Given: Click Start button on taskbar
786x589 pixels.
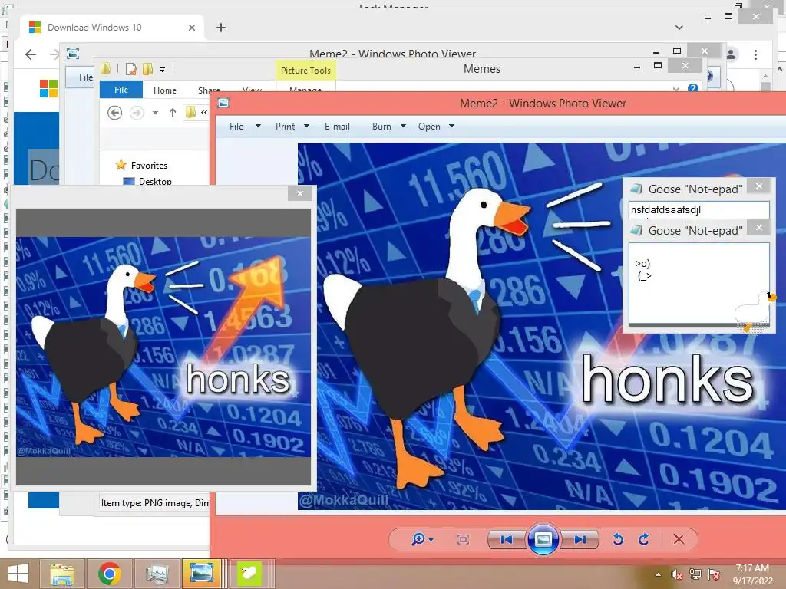Looking at the screenshot, I should click(x=18, y=574).
